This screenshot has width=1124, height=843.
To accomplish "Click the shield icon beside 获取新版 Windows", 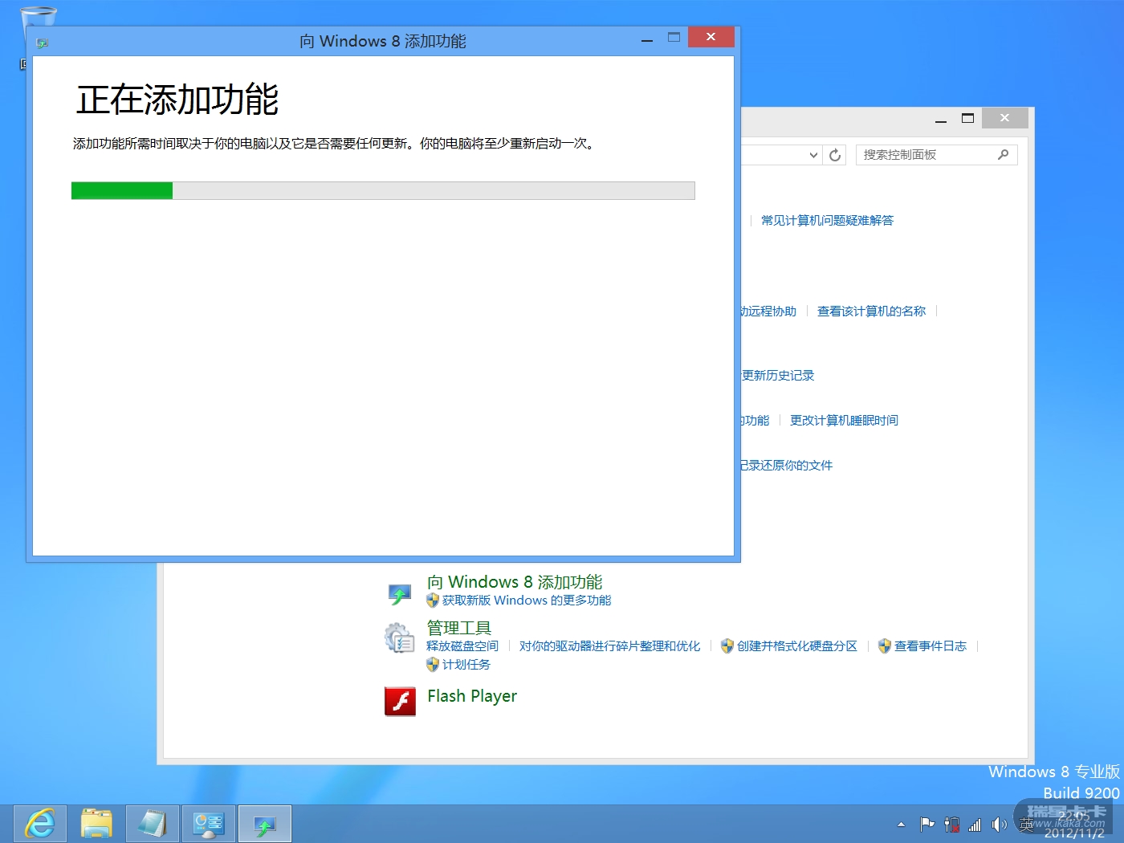I will tap(433, 601).
